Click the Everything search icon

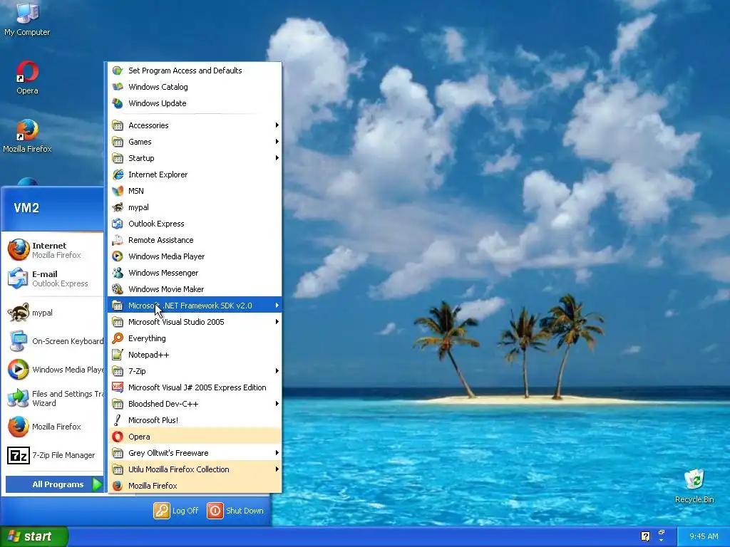(118, 338)
